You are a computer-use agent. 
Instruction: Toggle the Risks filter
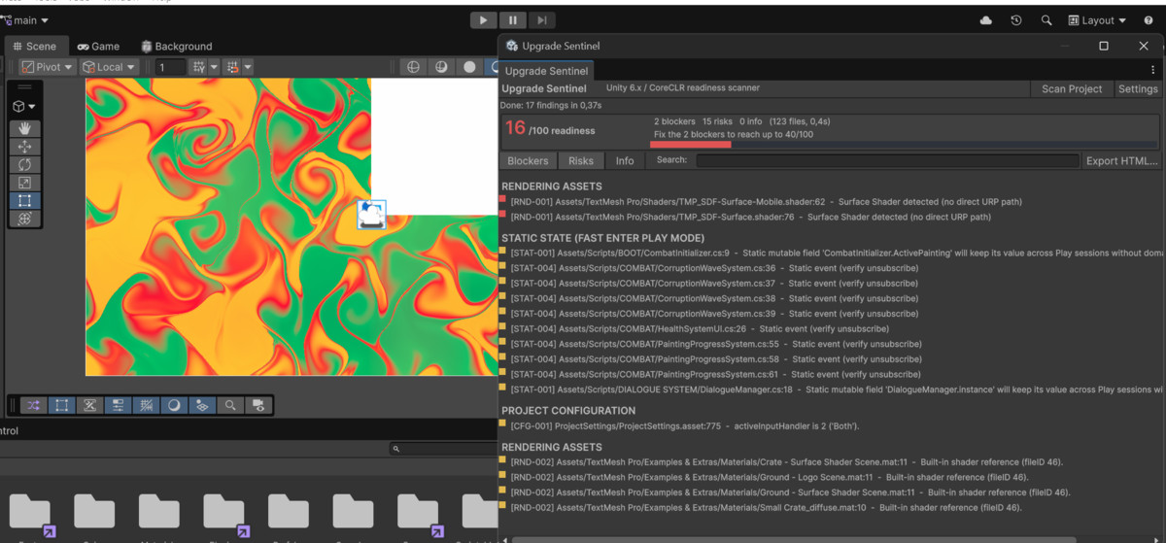tap(581, 160)
